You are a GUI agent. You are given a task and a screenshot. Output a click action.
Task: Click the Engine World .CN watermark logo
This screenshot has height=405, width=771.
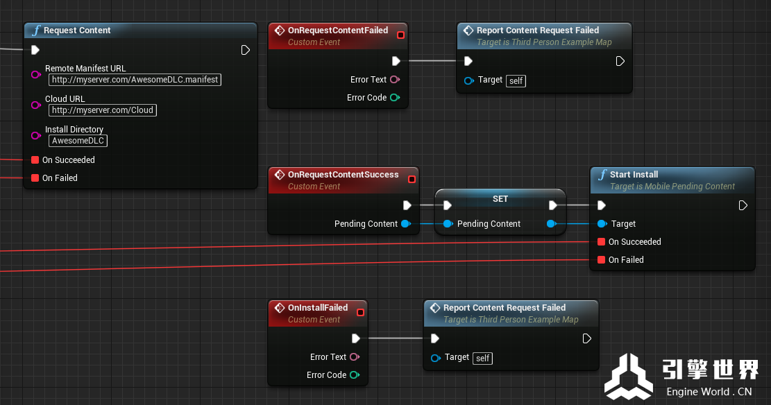point(627,376)
